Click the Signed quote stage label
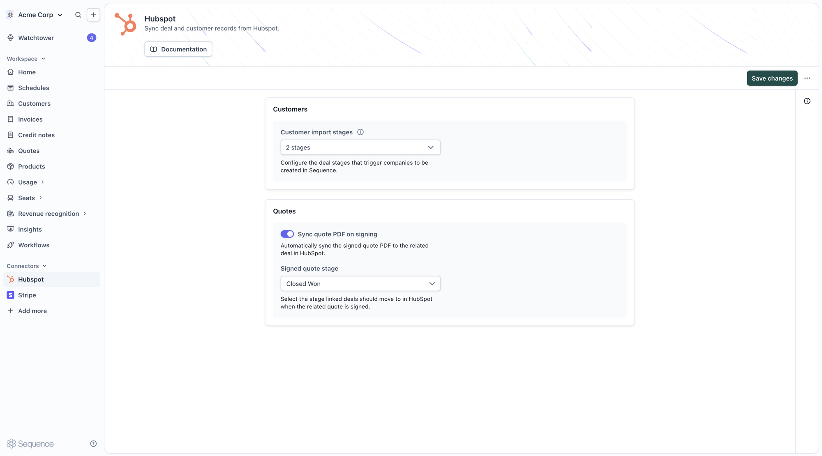 click(309, 269)
